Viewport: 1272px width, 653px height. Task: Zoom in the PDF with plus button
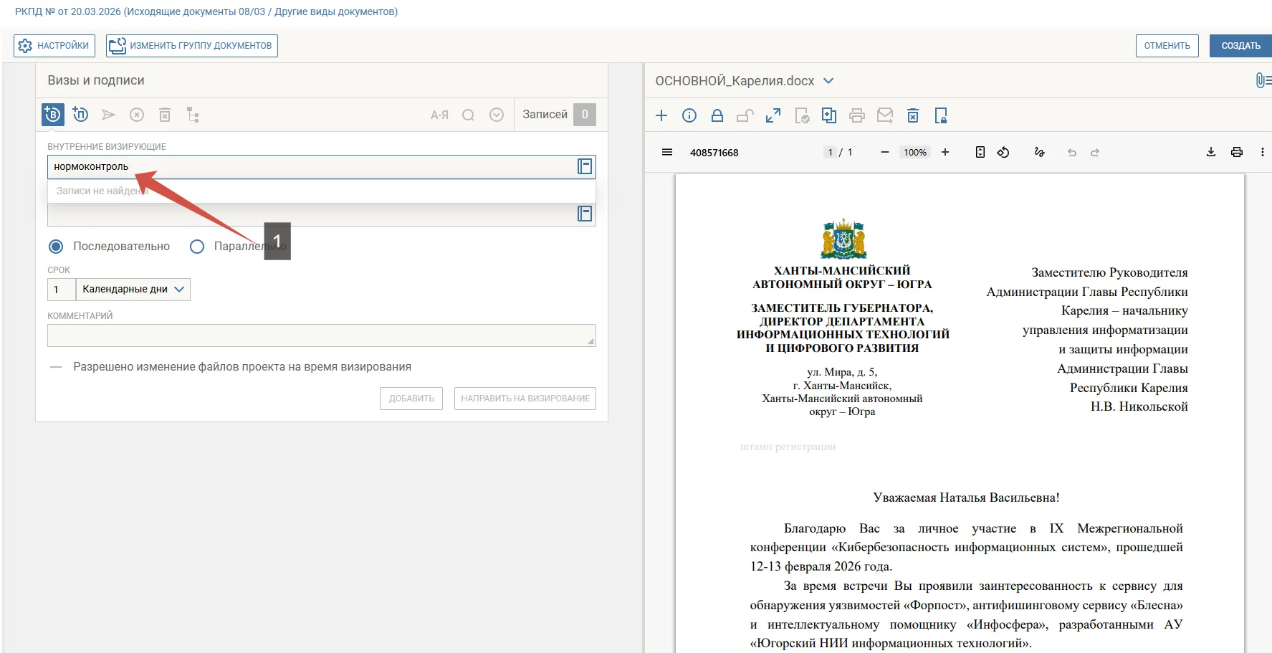click(945, 152)
